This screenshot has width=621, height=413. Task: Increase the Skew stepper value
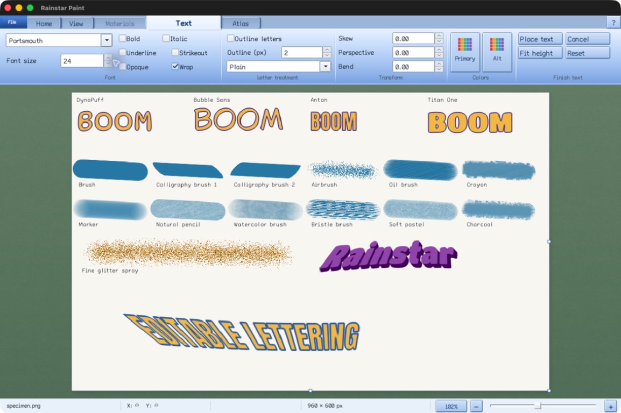pos(439,35)
